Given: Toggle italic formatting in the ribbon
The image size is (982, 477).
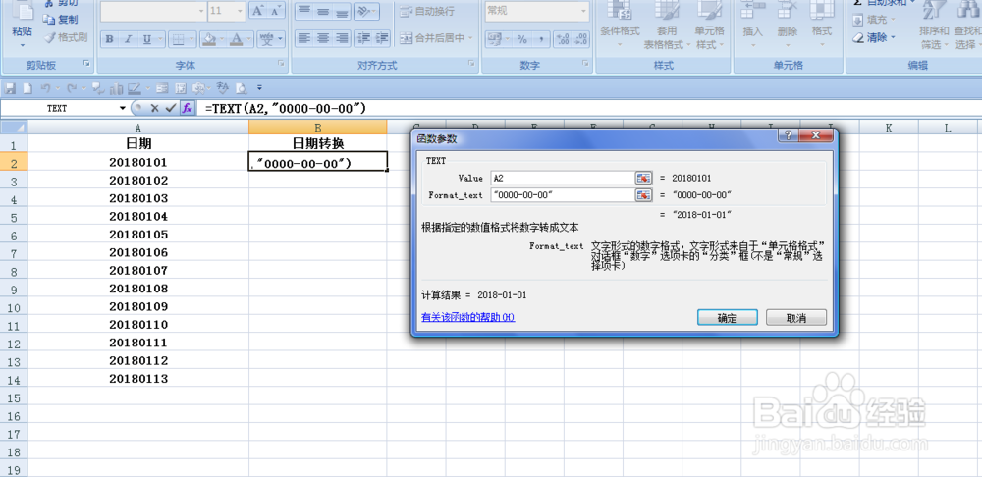Looking at the screenshot, I should 128,39.
